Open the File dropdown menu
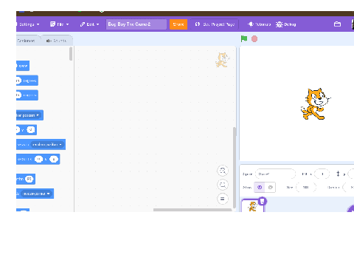354x266 pixels. pos(59,24)
